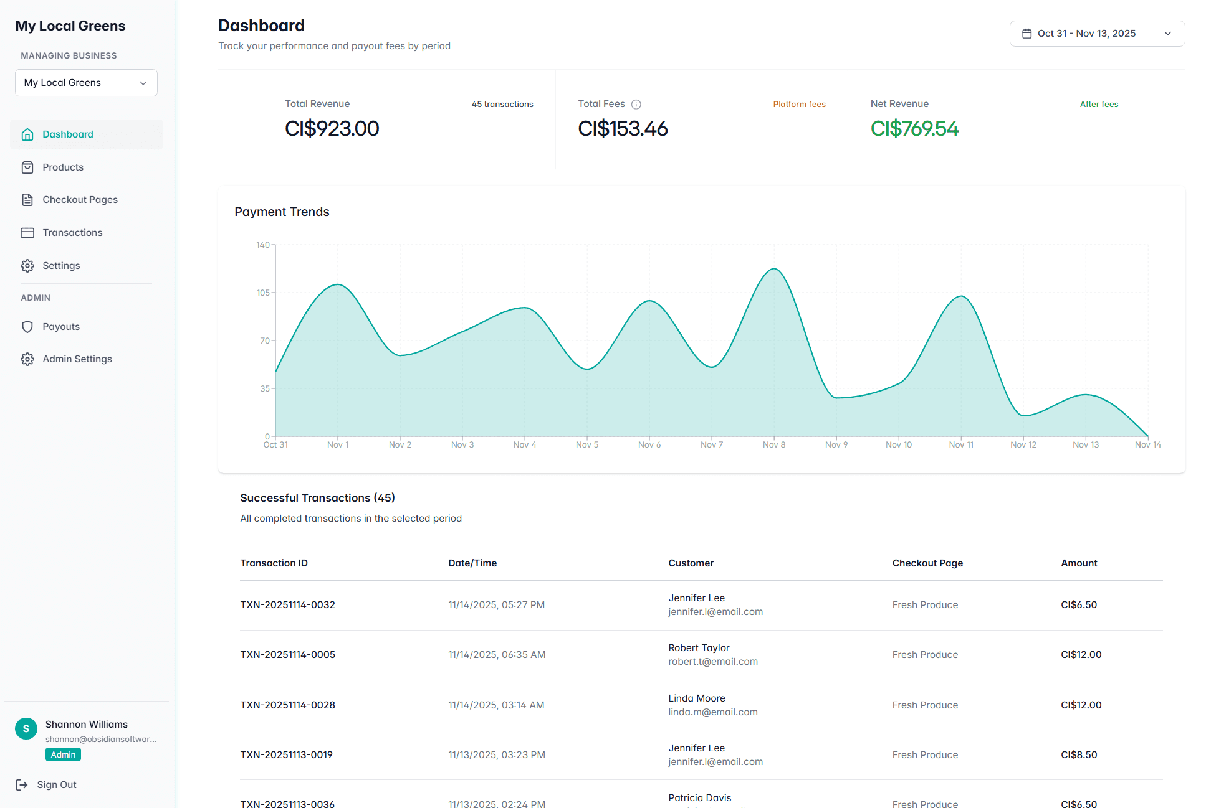
Task: Click the Nov 8 peak on the Payment Trends chart
Action: 773,270
